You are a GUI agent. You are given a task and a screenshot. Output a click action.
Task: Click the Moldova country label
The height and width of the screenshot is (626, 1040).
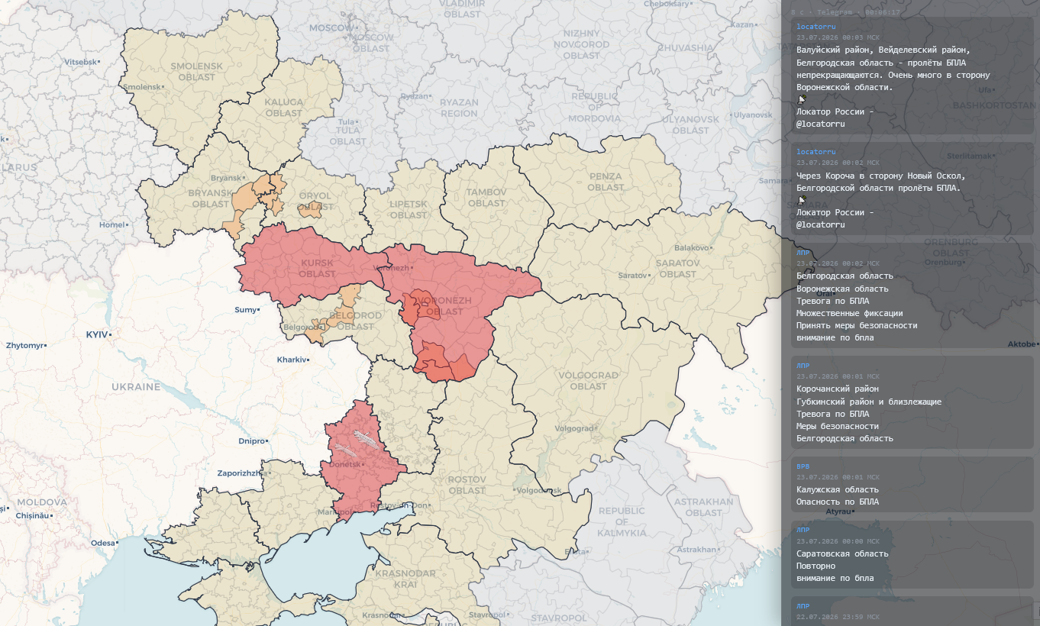[42, 502]
